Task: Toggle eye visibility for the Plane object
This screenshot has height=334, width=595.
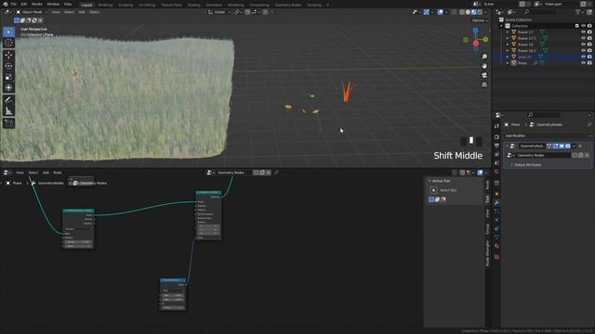Action: (x=583, y=63)
